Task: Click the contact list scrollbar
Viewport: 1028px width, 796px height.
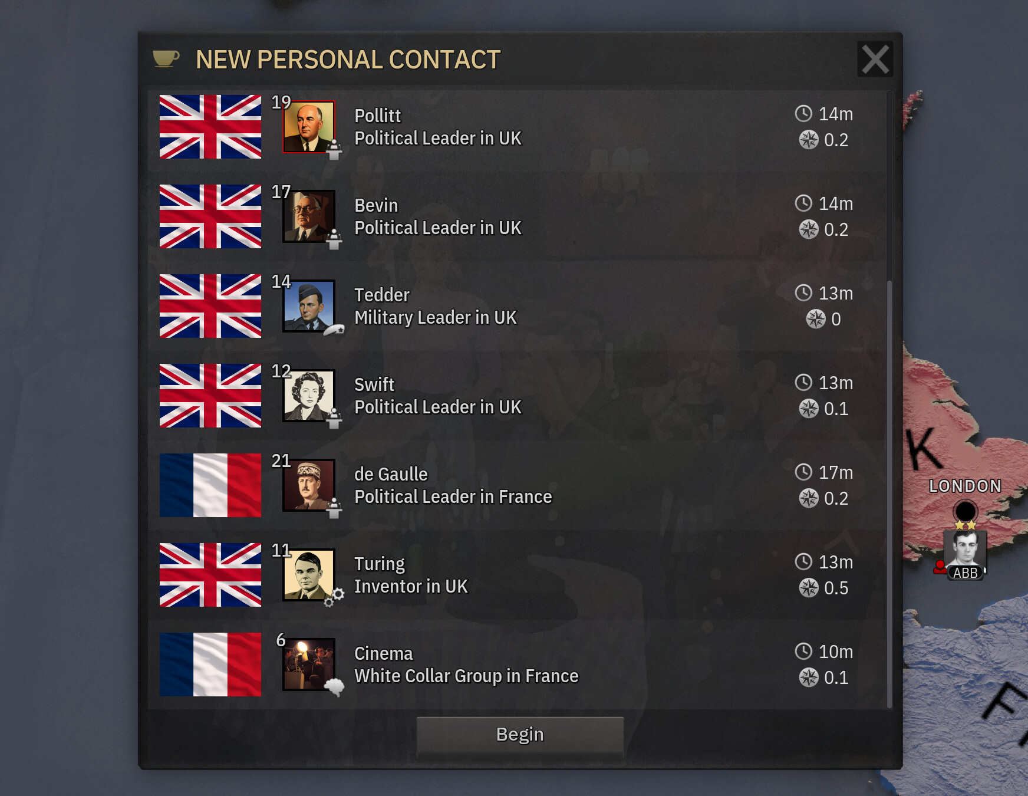Action: point(889,494)
